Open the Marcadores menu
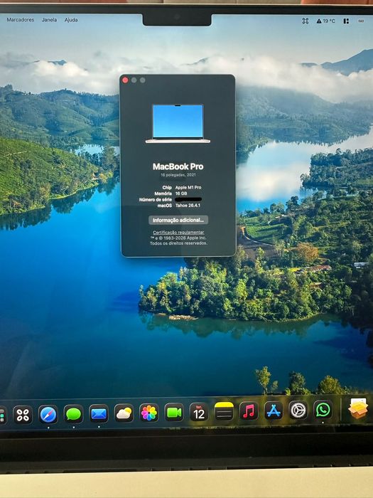This screenshot has height=498, width=373. coord(21,20)
